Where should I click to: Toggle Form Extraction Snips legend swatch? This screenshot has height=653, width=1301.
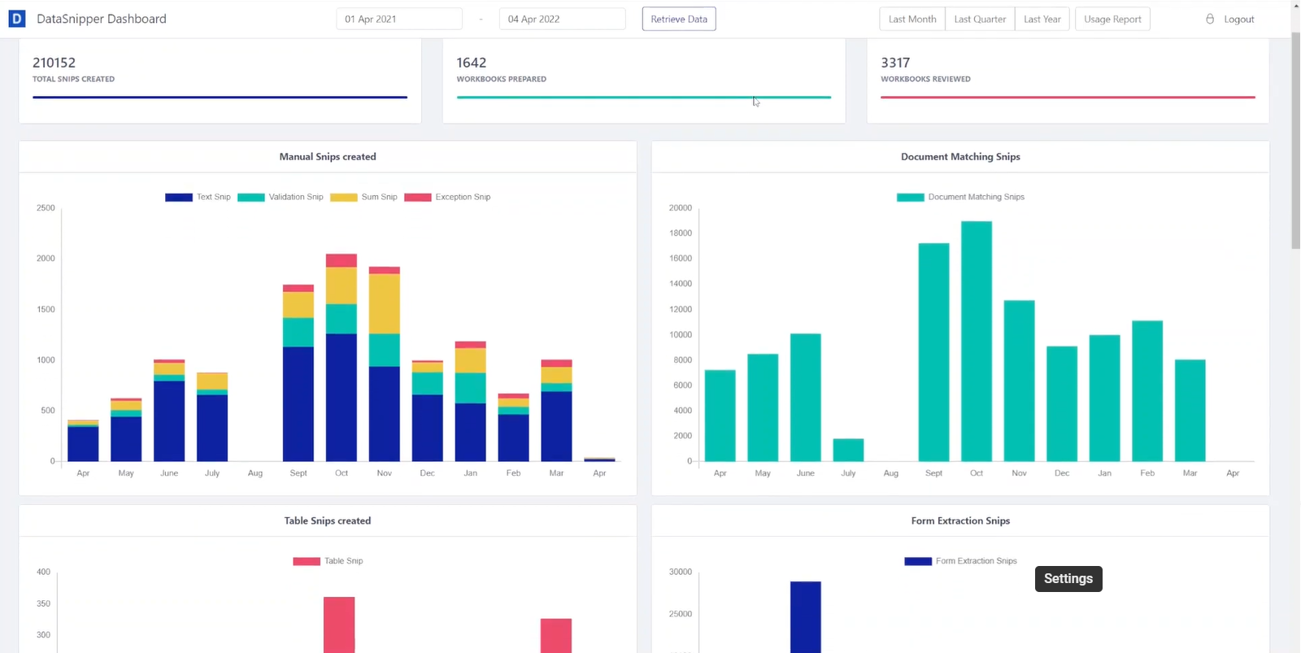click(918, 561)
